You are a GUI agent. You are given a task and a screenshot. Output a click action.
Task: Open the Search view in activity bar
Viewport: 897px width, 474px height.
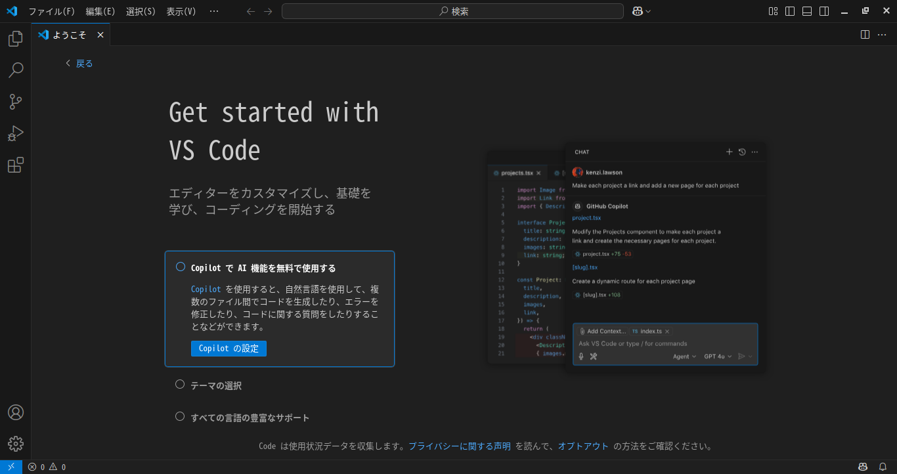pyautogui.click(x=15, y=70)
